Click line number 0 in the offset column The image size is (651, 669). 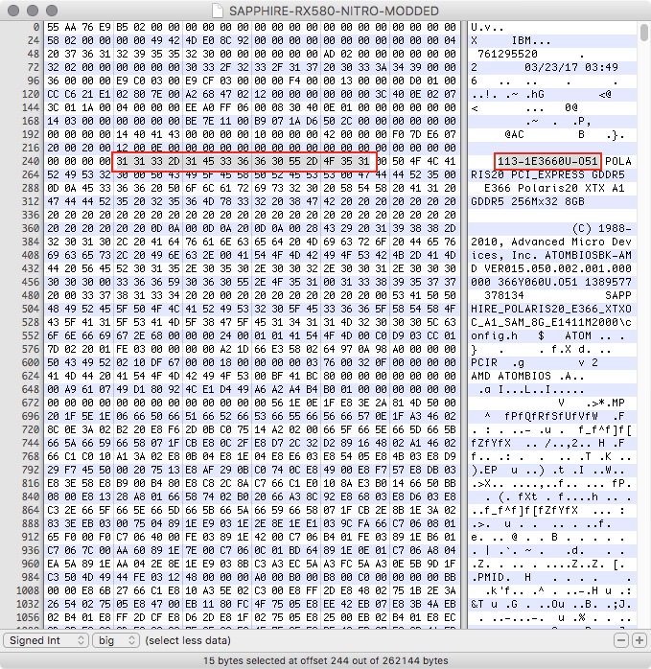pos(36,27)
